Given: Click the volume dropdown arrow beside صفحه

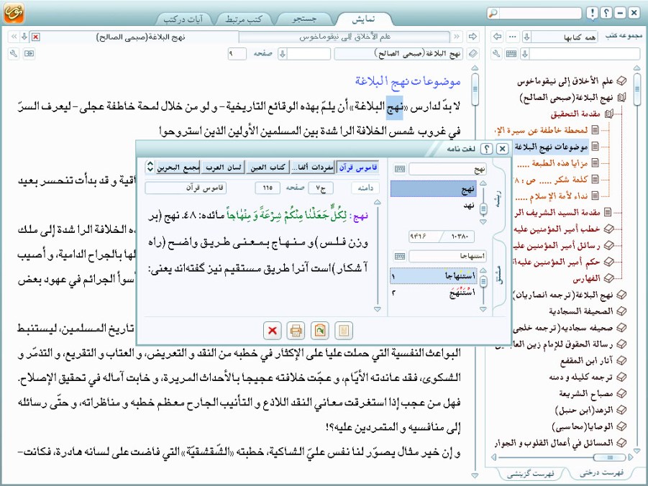Looking at the screenshot, I should (x=283, y=54).
